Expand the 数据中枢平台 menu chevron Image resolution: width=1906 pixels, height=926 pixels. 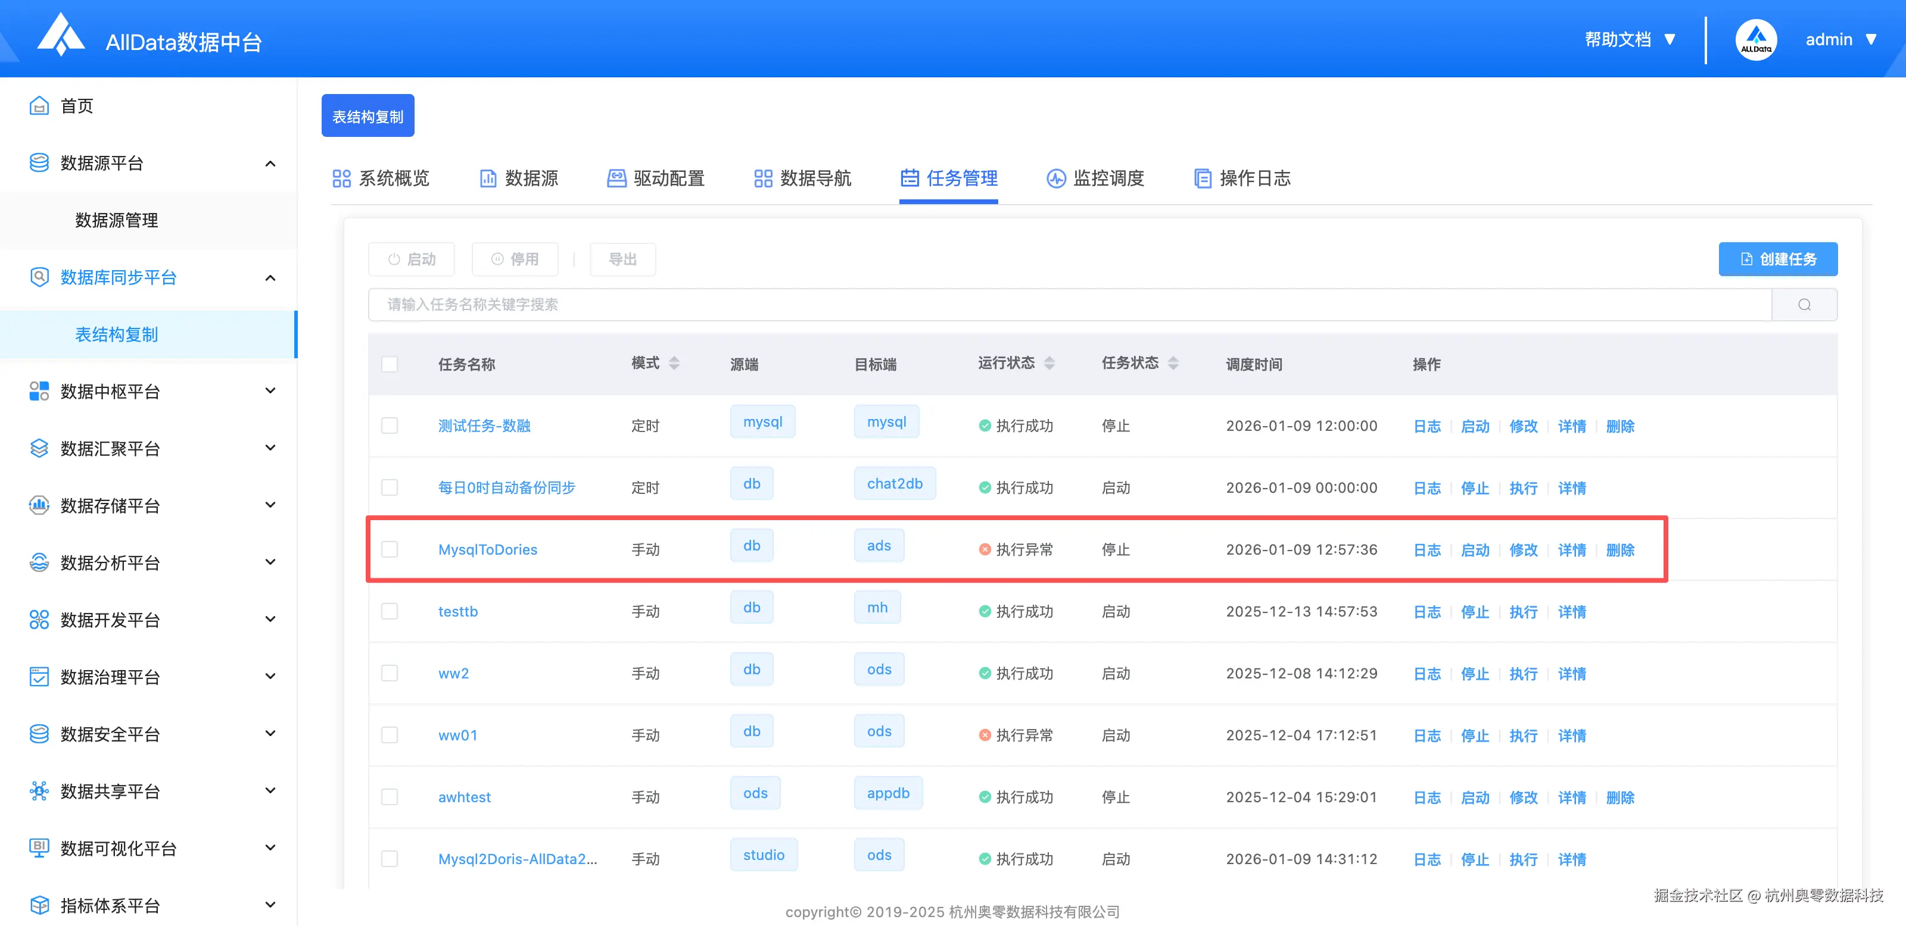[x=270, y=391]
